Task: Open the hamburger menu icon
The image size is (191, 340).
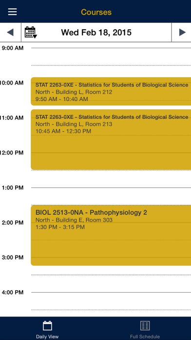Action: 12,12
